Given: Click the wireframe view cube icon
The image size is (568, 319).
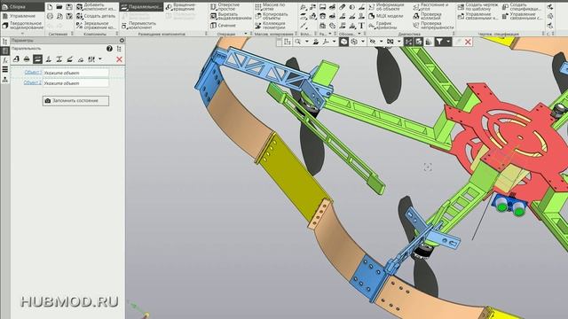Looking at the screenshot, I should (x=354, y=42).
